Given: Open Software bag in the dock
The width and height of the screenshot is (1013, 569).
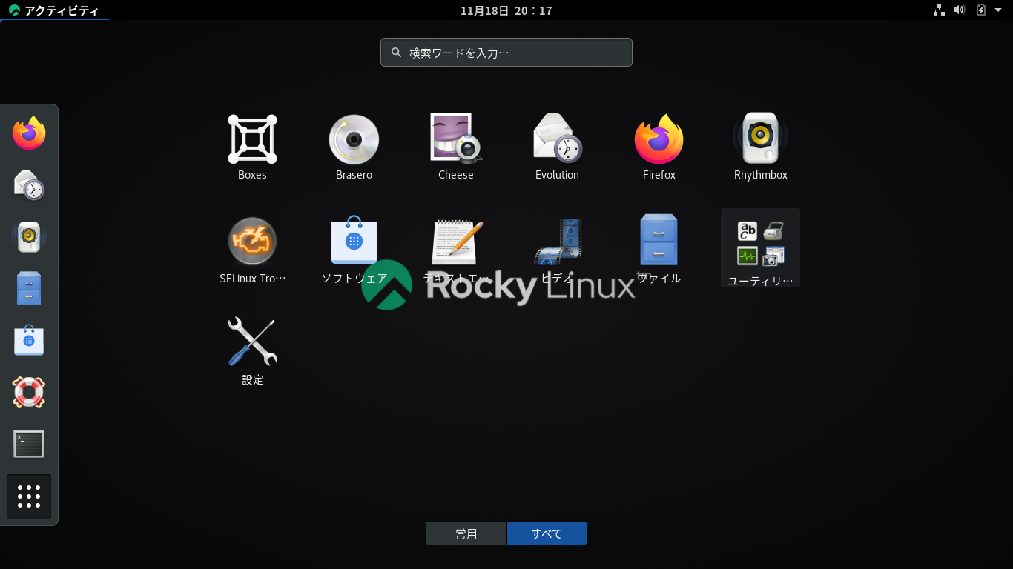Looking at the screenshot, I should coord(29,341).
